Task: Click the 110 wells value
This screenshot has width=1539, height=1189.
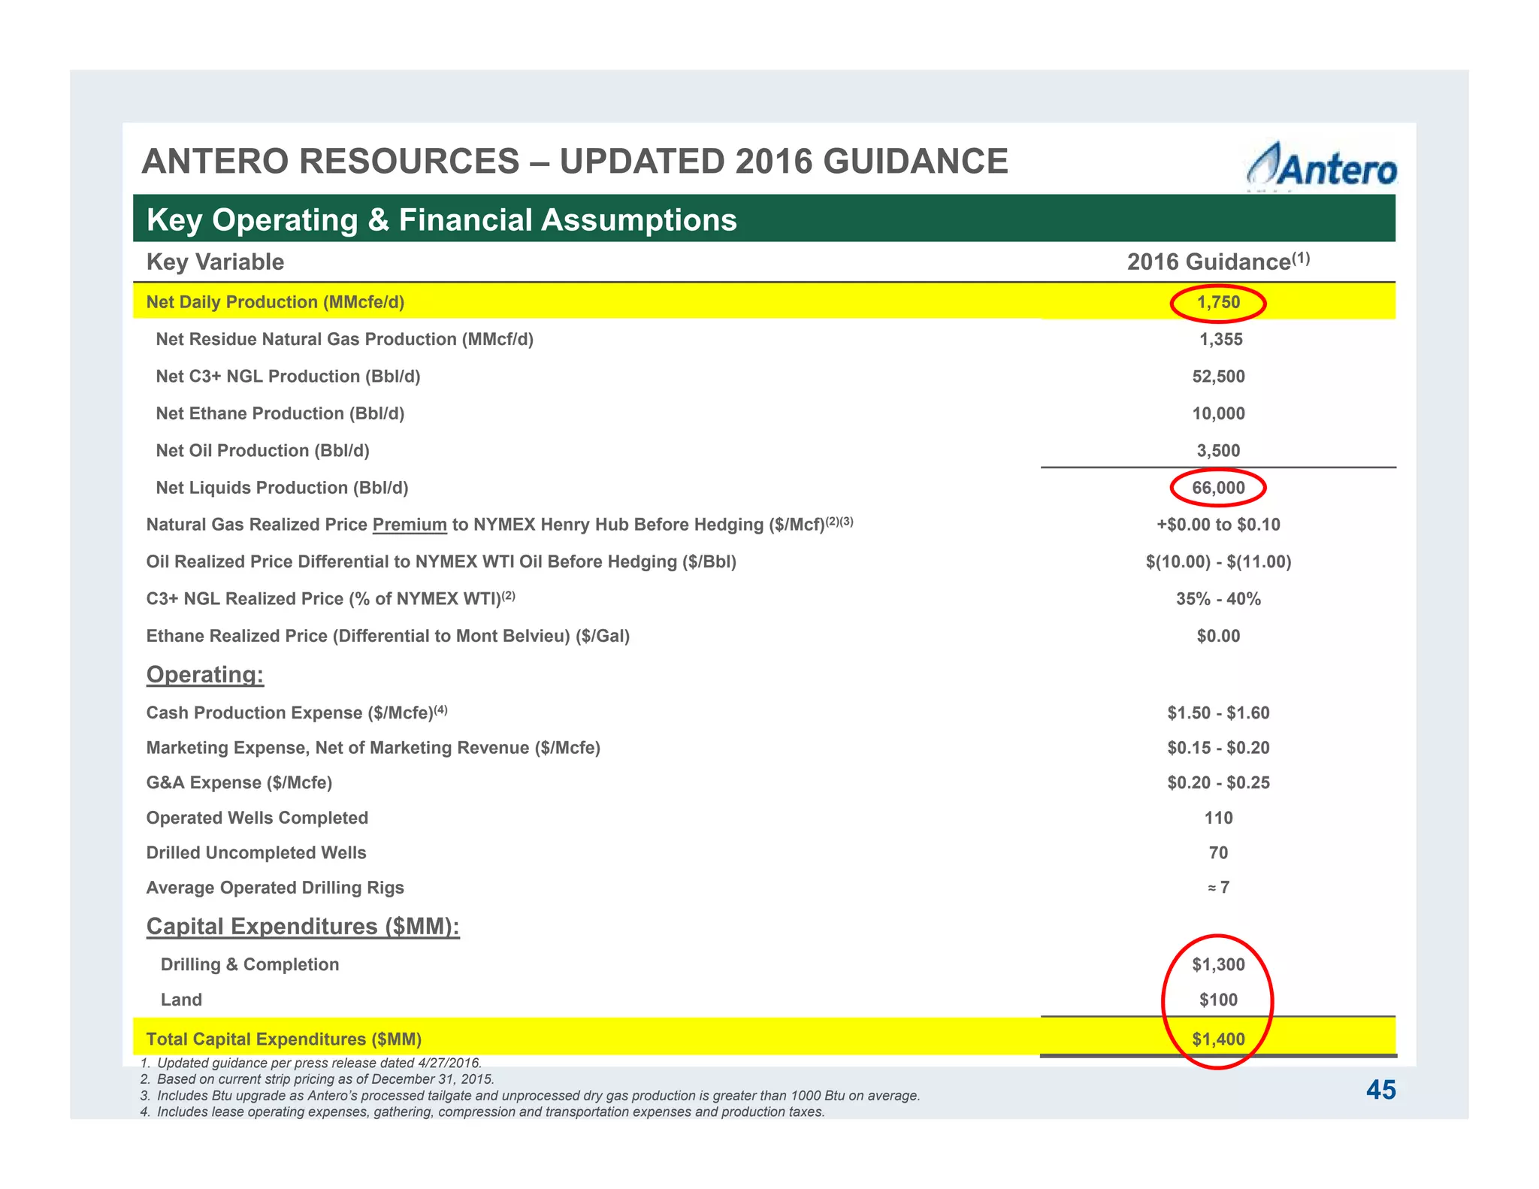Action: [x=1218, y=818]
